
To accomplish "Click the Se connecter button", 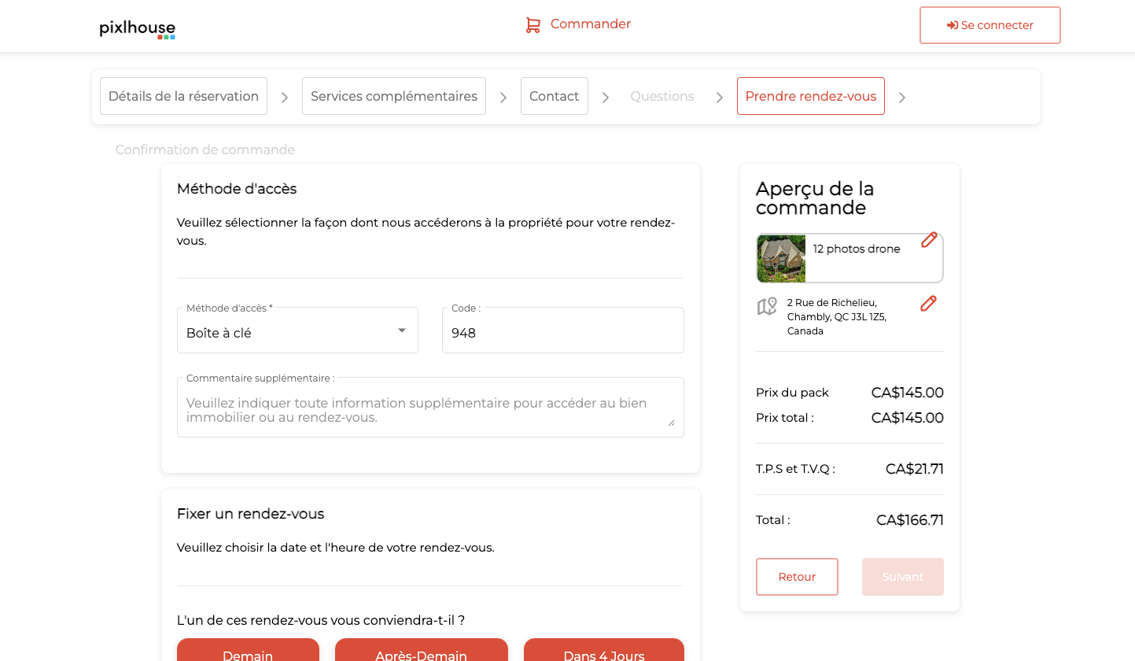I will [989, 25].
